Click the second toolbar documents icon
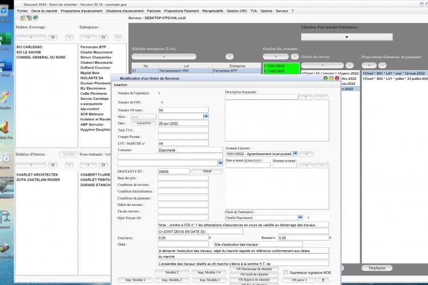Viewport: 428px width, 285px height. point(29,18)
